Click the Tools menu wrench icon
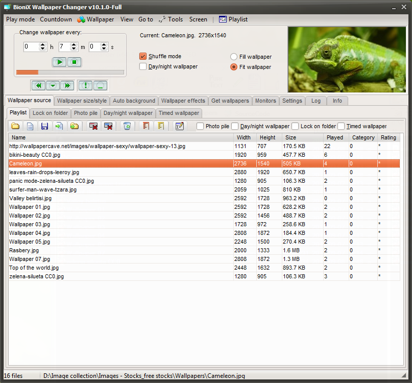This screenshot has width=412, height=383. point(162,19)
